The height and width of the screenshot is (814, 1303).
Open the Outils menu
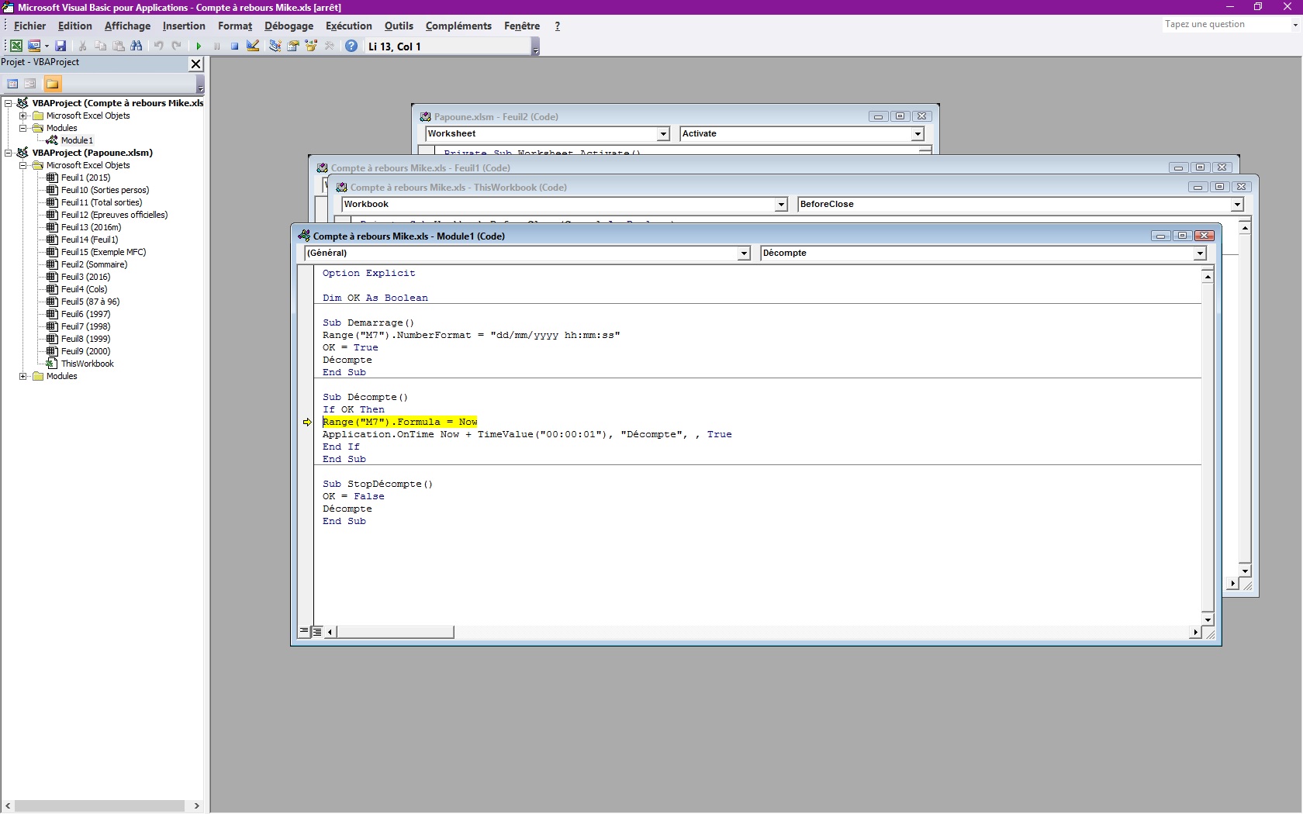[399, 26]
